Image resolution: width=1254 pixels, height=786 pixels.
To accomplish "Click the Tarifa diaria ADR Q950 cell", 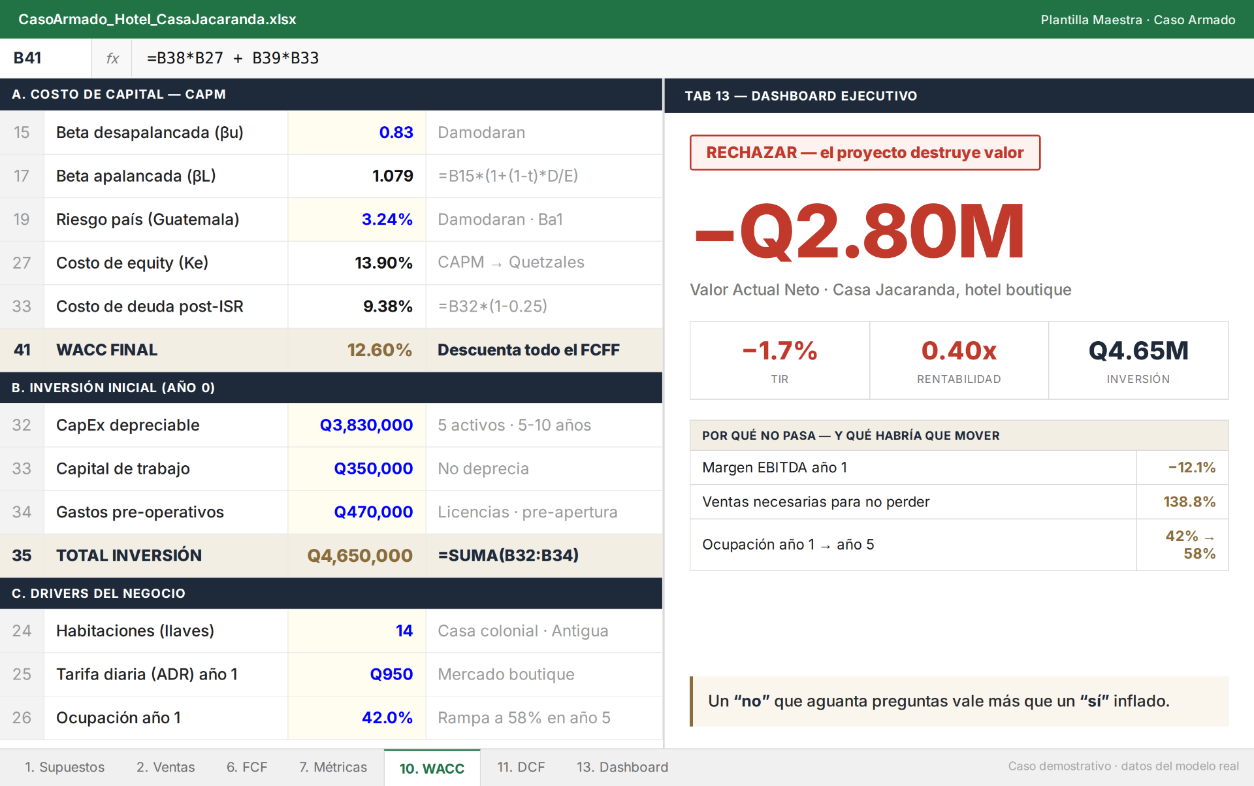I will tap(357, 674).
